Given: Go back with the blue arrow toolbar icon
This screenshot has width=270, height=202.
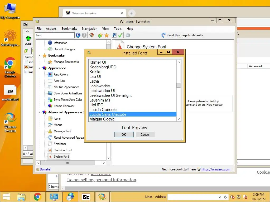Looking at the screenshot, I should pyautogui.click(x=78, y=35).
